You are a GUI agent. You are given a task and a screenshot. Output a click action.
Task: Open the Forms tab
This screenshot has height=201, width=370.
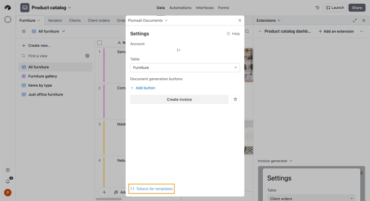(223, 7)
